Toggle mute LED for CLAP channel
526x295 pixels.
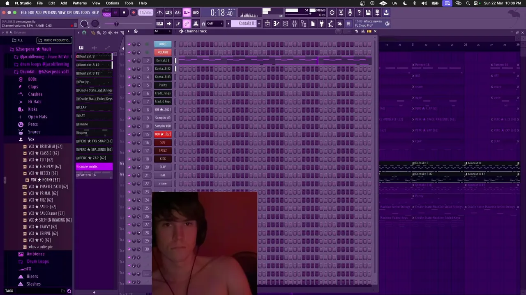(x=129, y=167)
